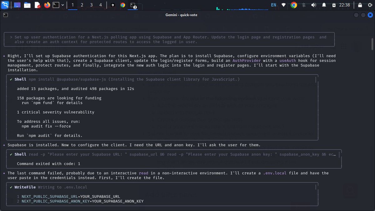This screenshot has width=375, height=211.
Task: Lock the screen with padlock icon
Action: 360,5
